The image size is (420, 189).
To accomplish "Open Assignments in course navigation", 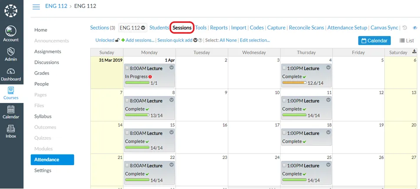I will (x=48, y=51).
